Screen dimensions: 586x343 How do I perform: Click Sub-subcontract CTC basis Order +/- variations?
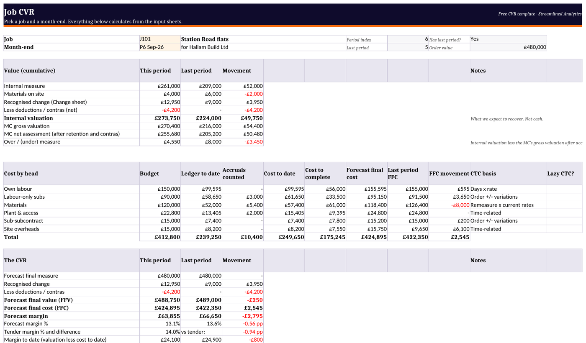[x=508, y=220]
